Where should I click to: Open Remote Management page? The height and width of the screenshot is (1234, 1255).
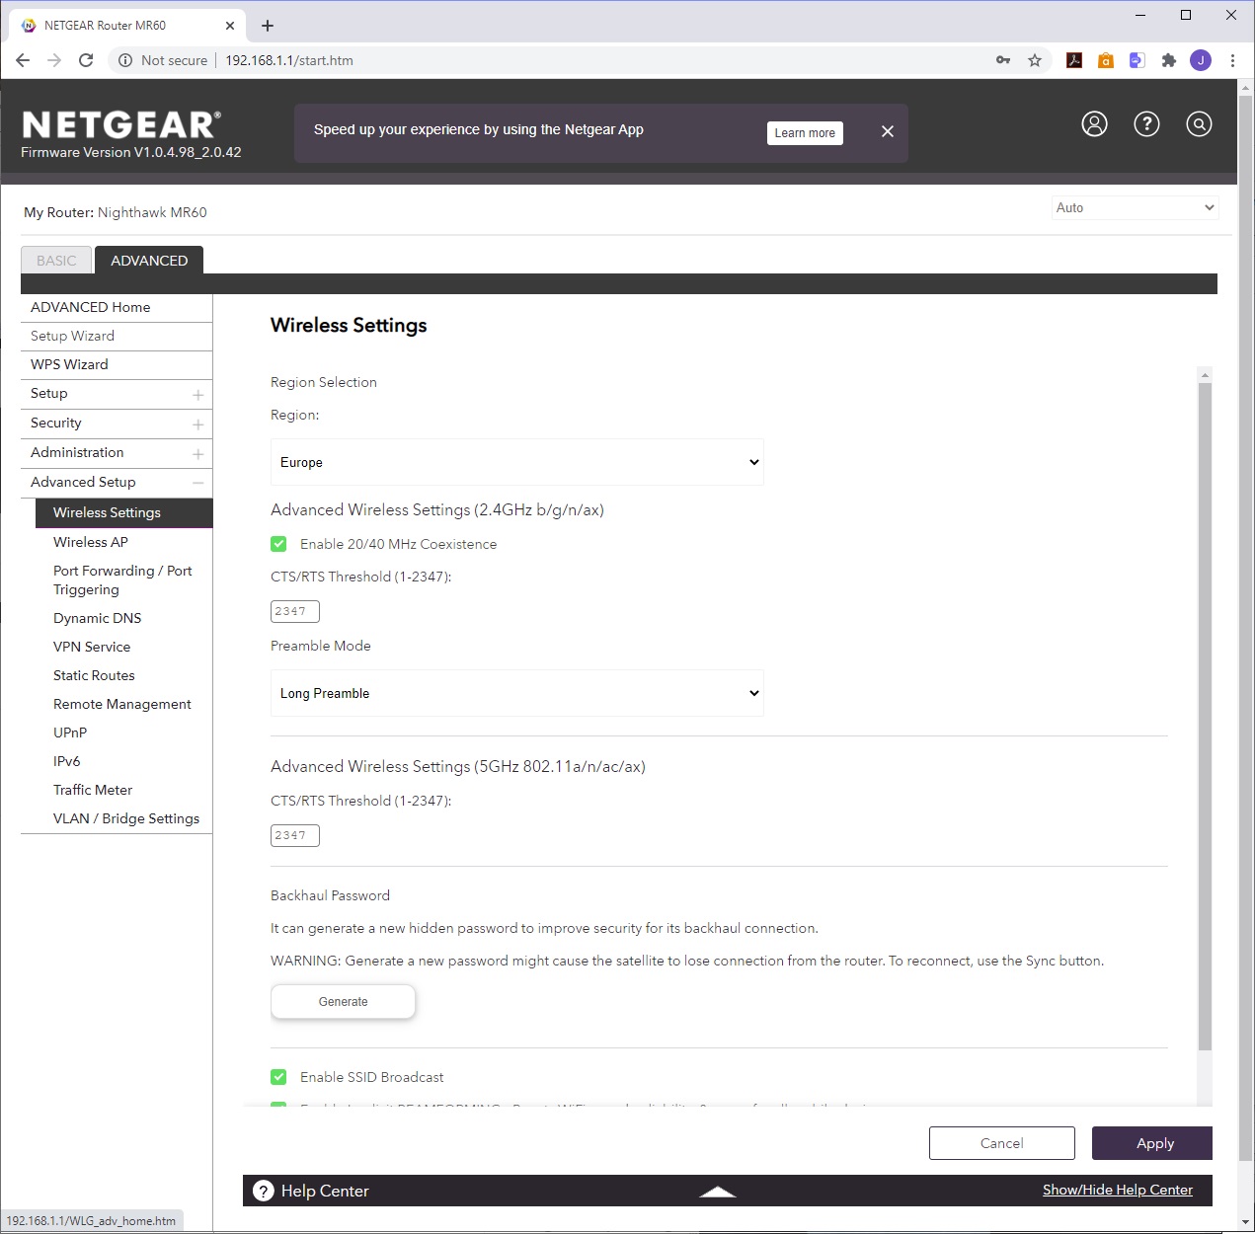coord(122,704)
